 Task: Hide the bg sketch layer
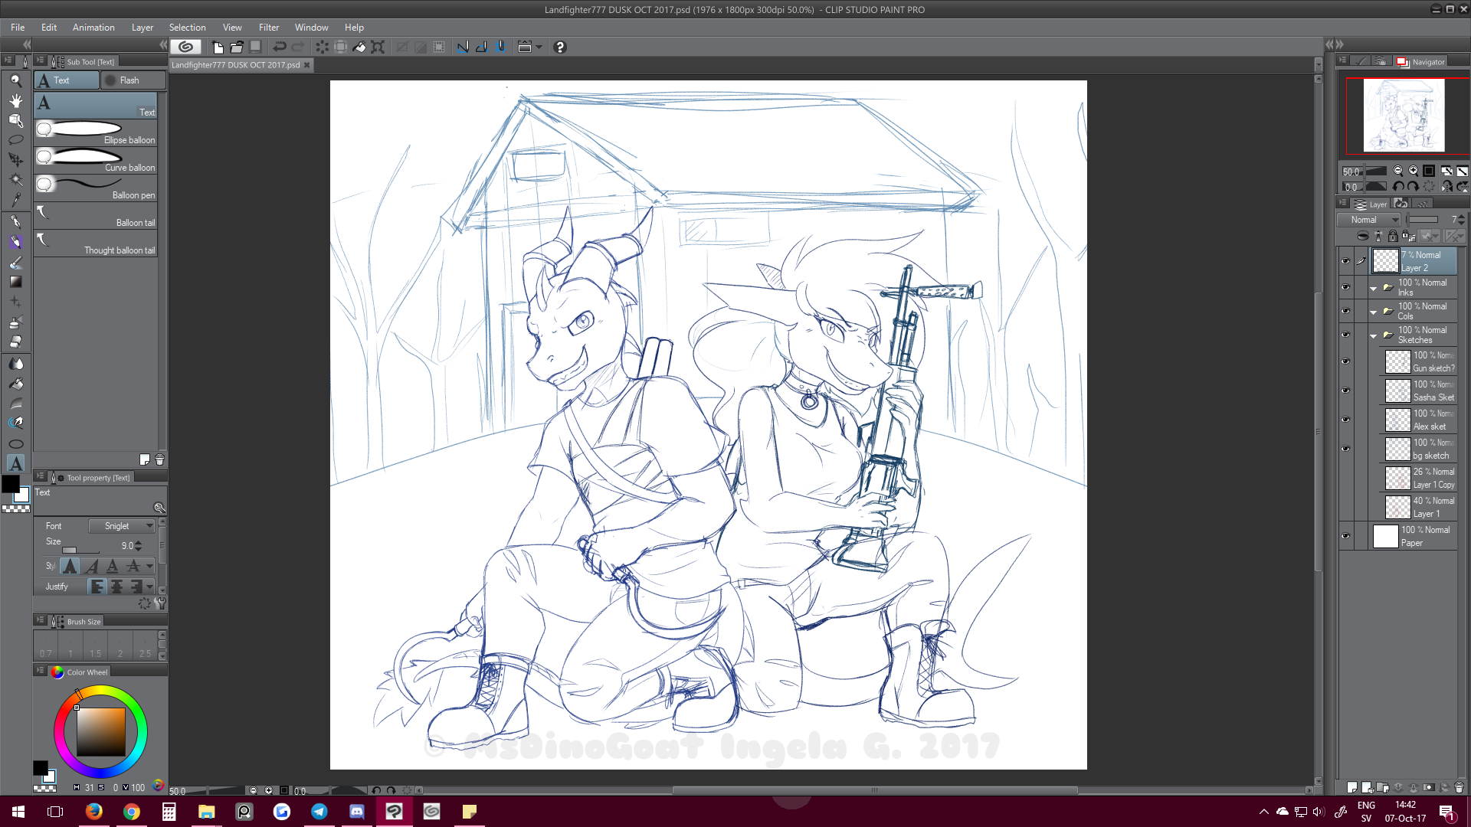click(1345, 449)
